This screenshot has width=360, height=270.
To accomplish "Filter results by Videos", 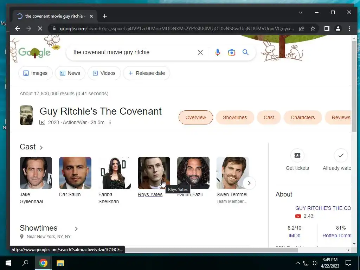I will pyautogui.click(x=104, y=73).
